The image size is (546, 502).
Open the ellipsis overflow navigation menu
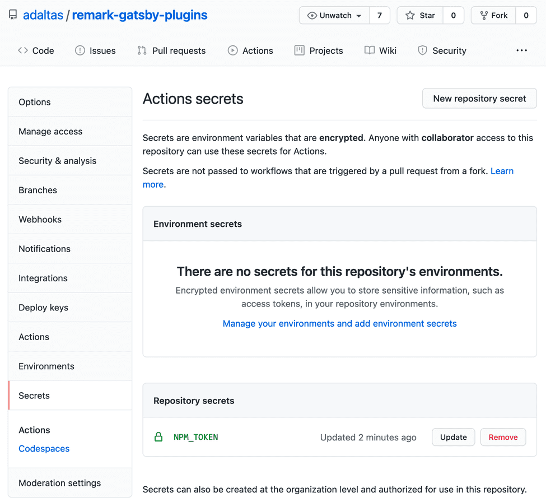click(x=521, y=50)
